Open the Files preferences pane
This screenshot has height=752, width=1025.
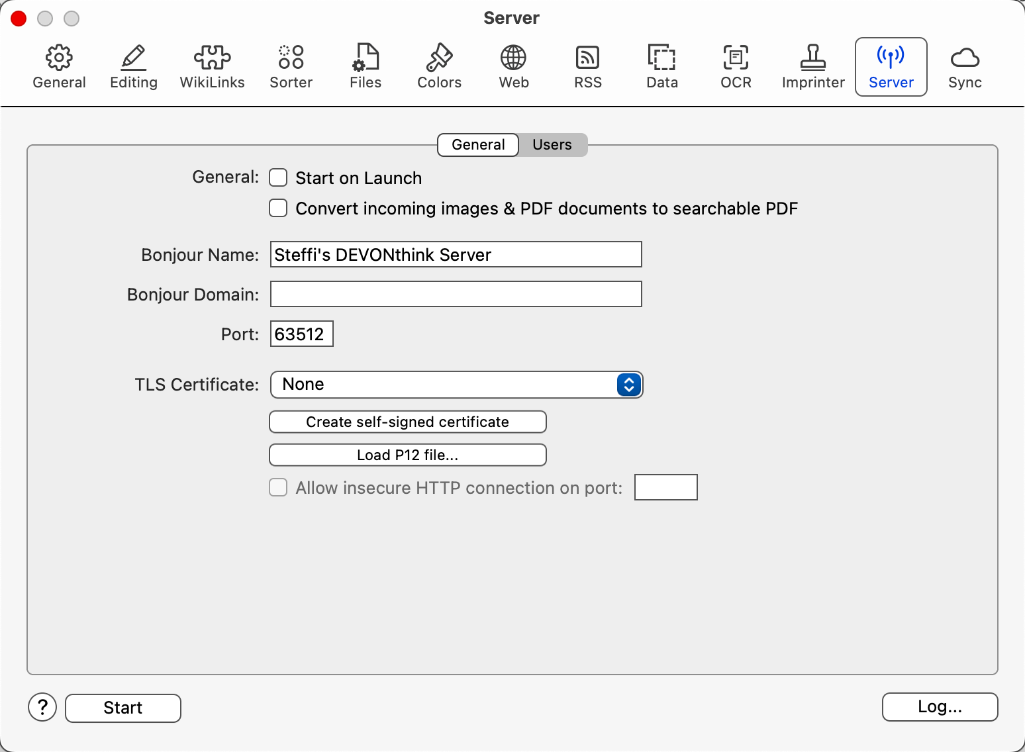pyautogui.click(x=366, y=67)
